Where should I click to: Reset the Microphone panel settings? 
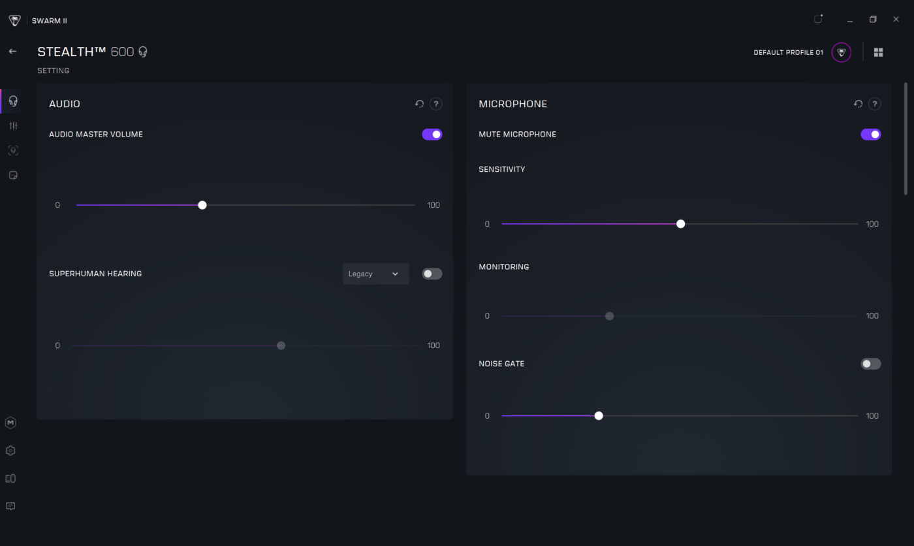click(x=858, y=104)
